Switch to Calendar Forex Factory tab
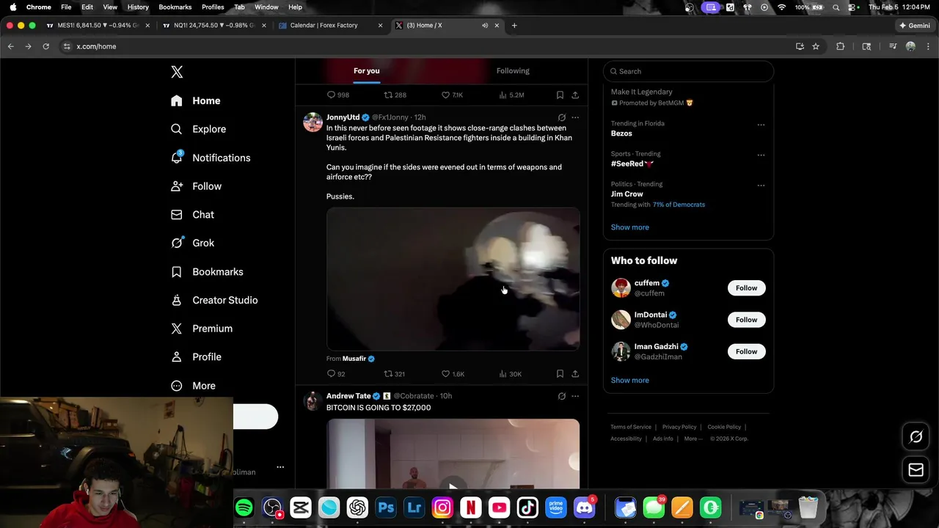This screenshot has height=528, width=939. point(330,25)
